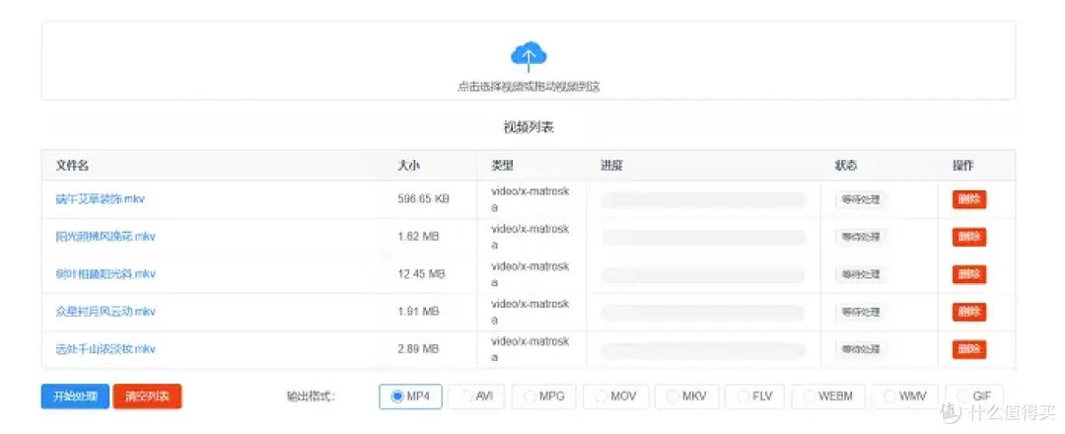This screenshot has height=434, width=1065.
Task: Click the 视频列表 heading
Action: coord(529,127)
